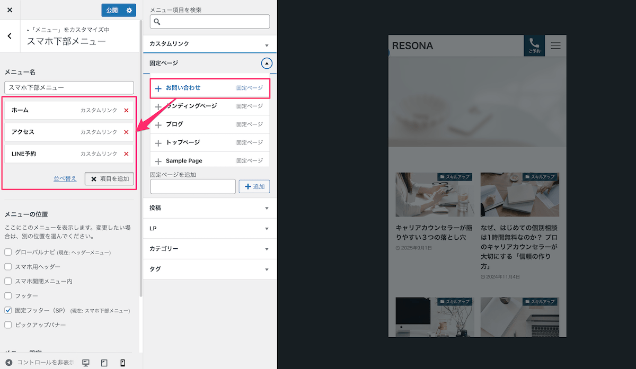Open publish settings gear icon
This screenshot has height=369, width=636.
[129, 10]
